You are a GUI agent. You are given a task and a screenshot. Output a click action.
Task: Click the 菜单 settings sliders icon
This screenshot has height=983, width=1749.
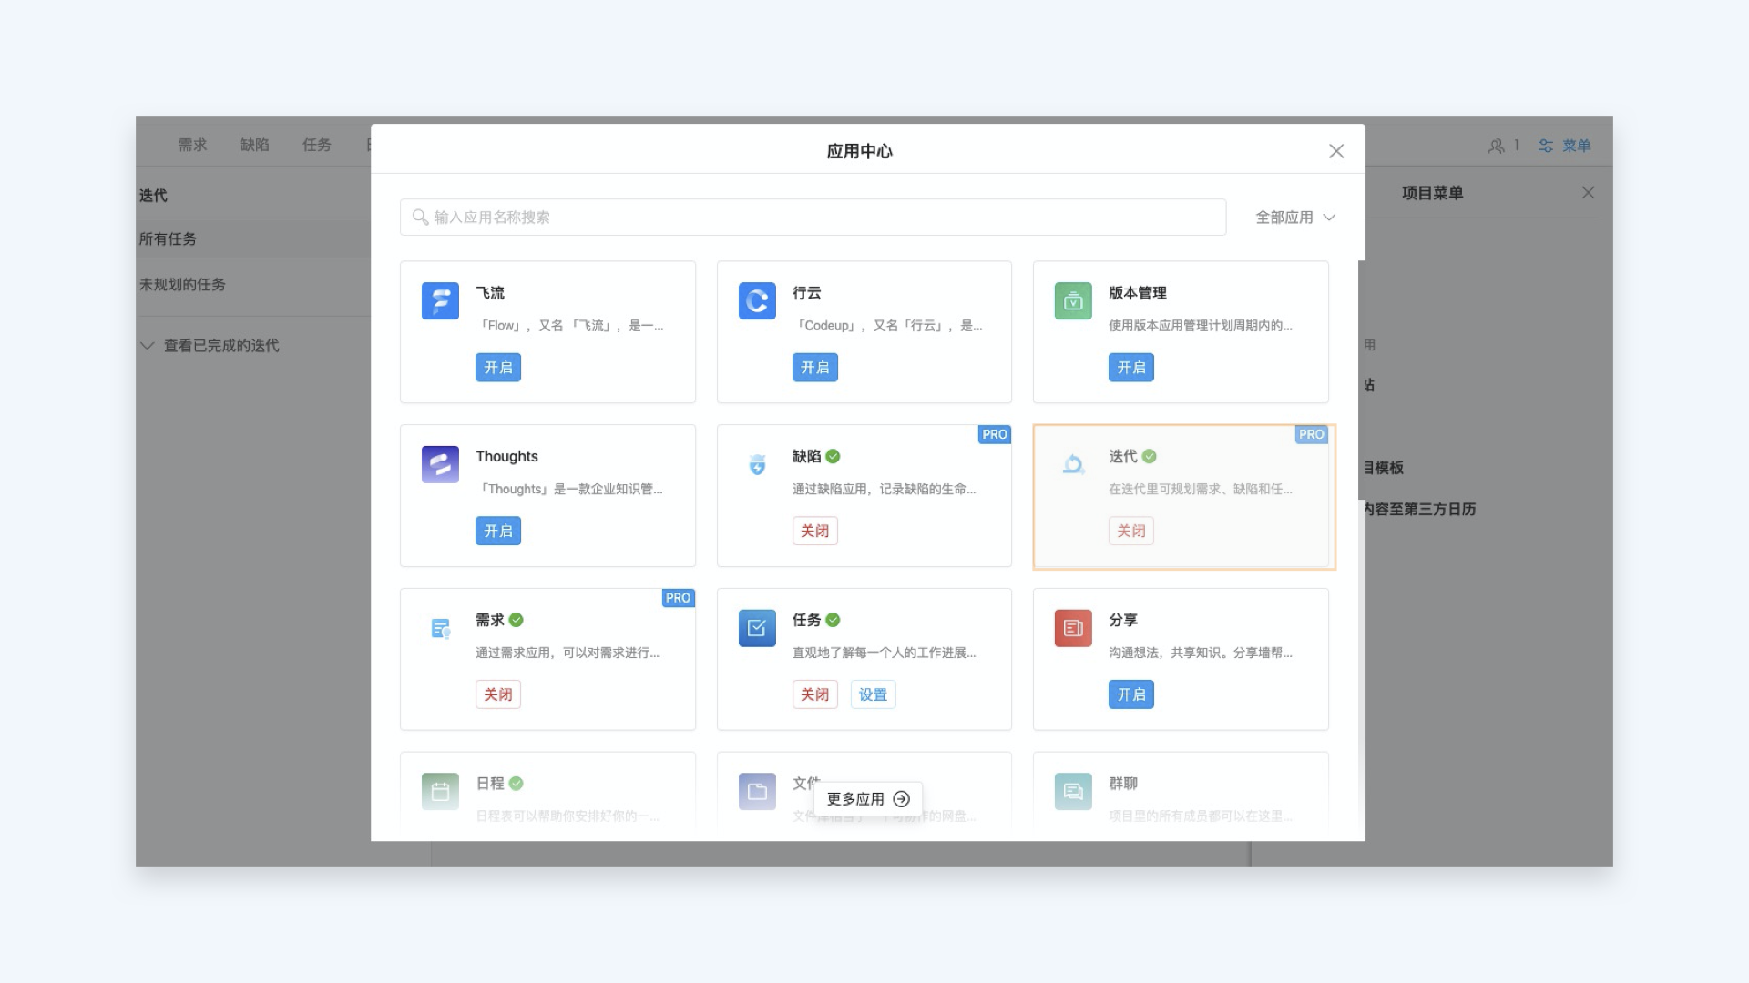point(1546,146)
